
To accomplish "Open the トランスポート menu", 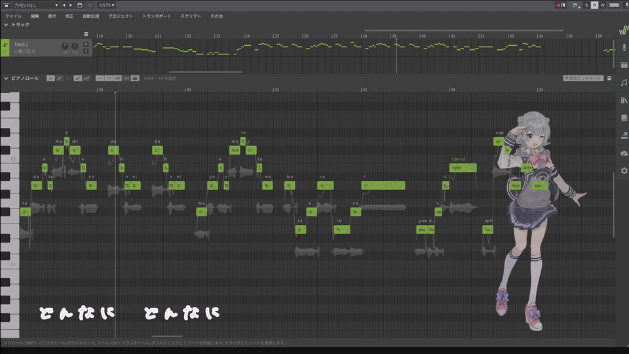I will coord(157,16).
